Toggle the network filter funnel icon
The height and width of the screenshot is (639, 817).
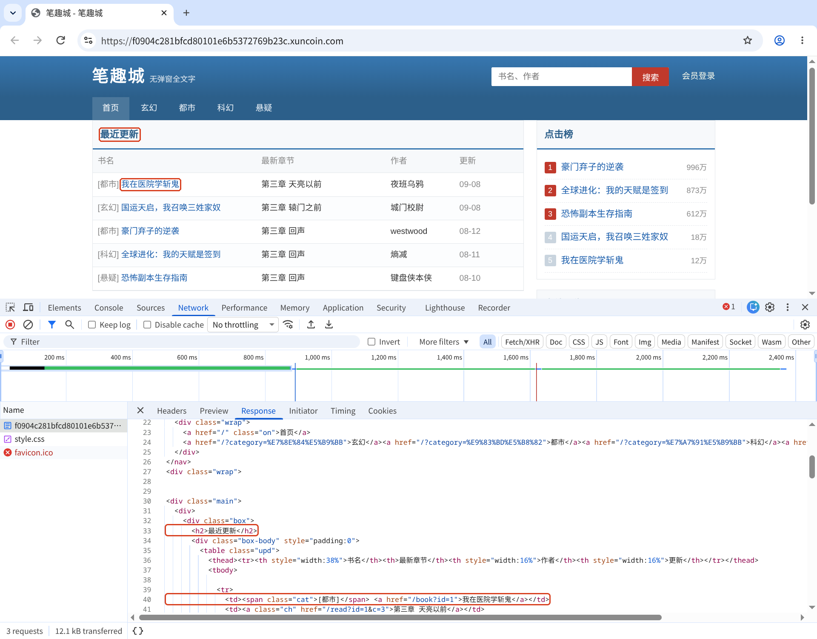click(52, 325)
